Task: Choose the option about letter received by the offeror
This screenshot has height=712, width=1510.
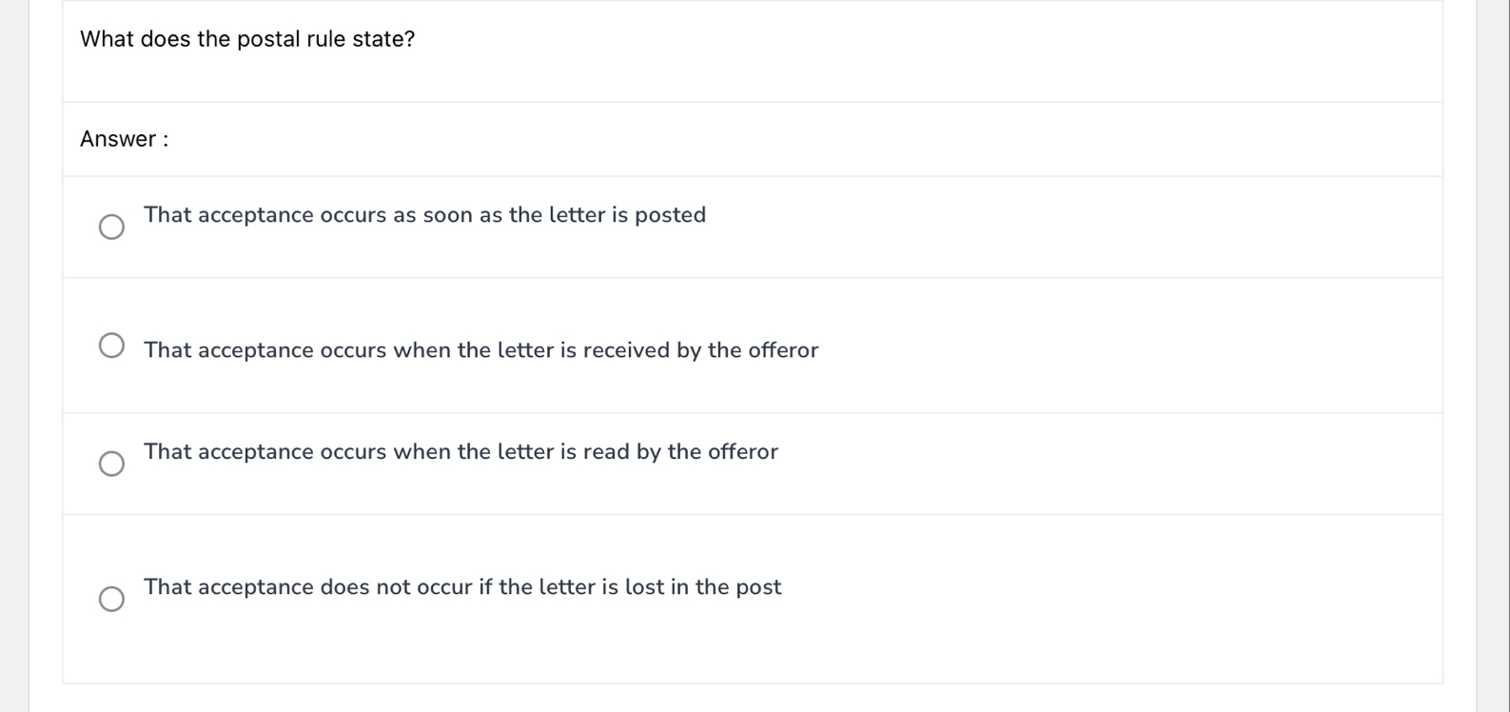Action: coord(112,345)
